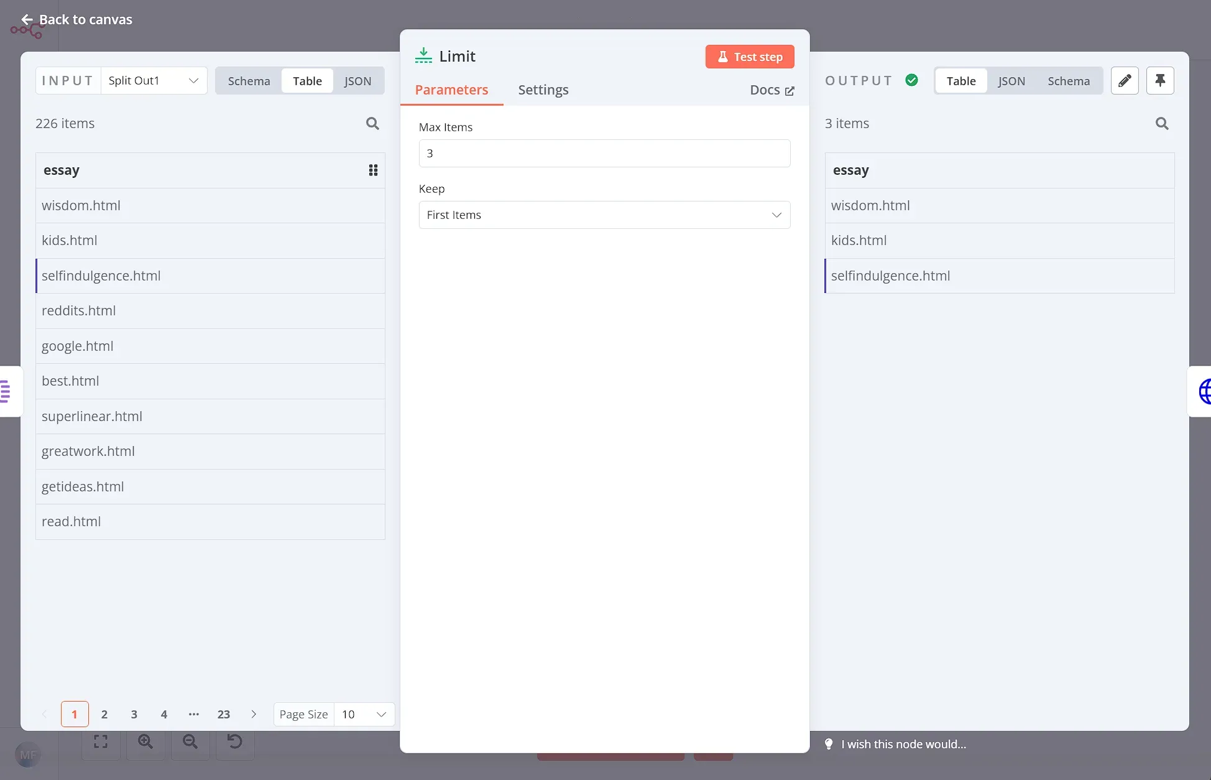Click the input panel search magnifier icon
The image size is (1211, 780).
[372, 123]
